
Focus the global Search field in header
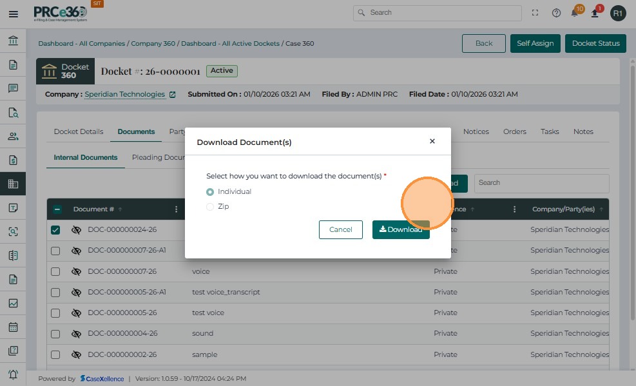click(438, 13)
